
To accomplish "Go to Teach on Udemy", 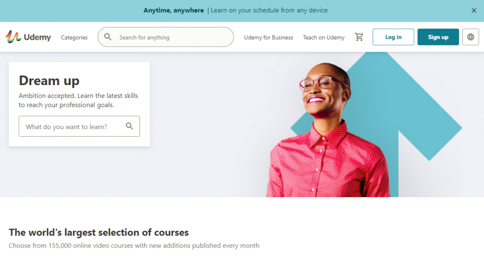I will pyautogui.click(x=324, y=37).
